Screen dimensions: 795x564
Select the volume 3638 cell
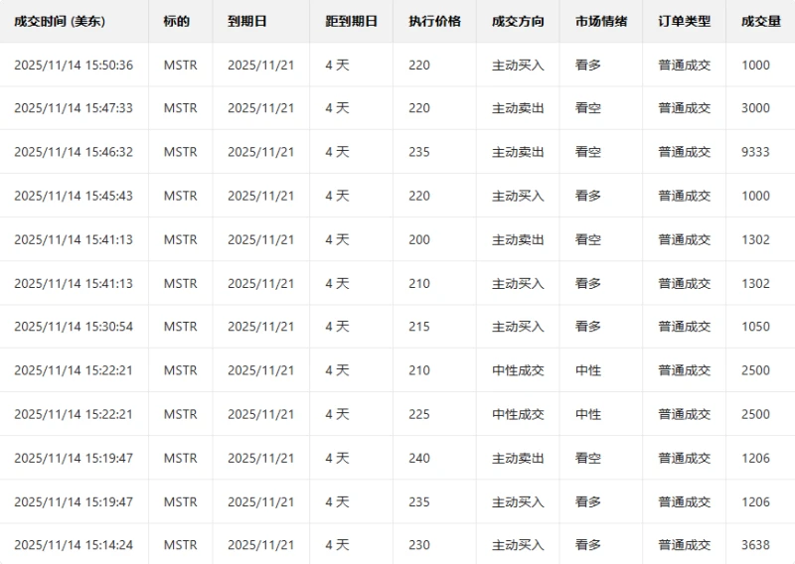(755, 545)
